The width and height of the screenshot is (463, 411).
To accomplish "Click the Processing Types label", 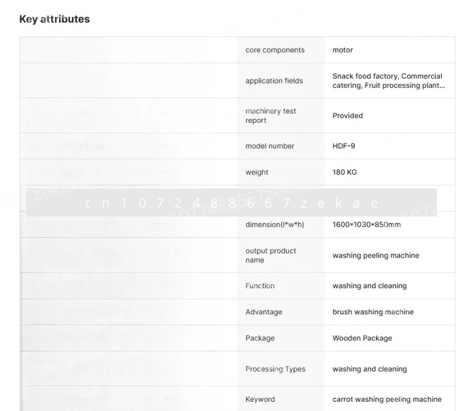I will point(275,369).
